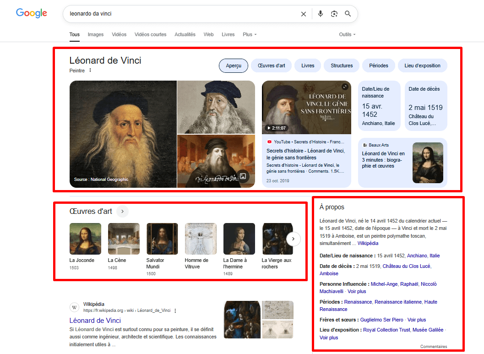The image size is (484, 354).
Task: Select the Œuvres d'art chip
Action: point(272,66)
